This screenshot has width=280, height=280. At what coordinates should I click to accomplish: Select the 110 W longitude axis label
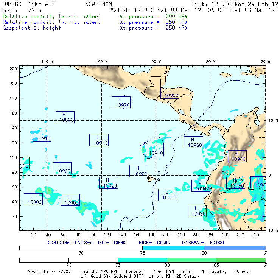pyautogui.click(x=47, y=61)
